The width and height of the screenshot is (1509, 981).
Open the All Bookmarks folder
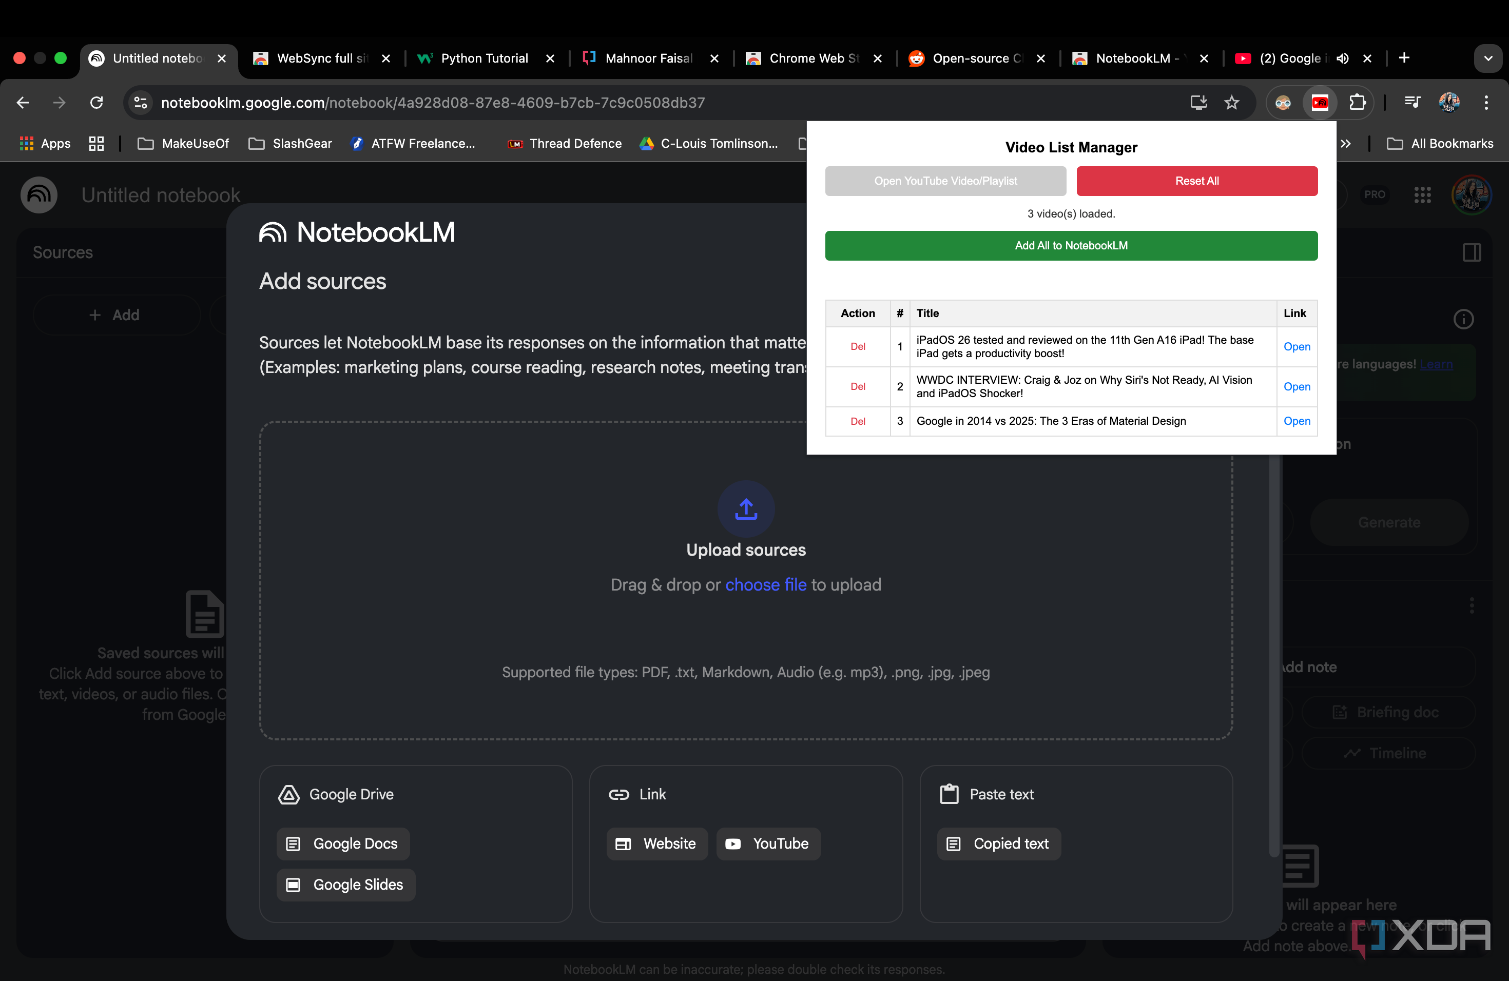(x=1440, y=144)
